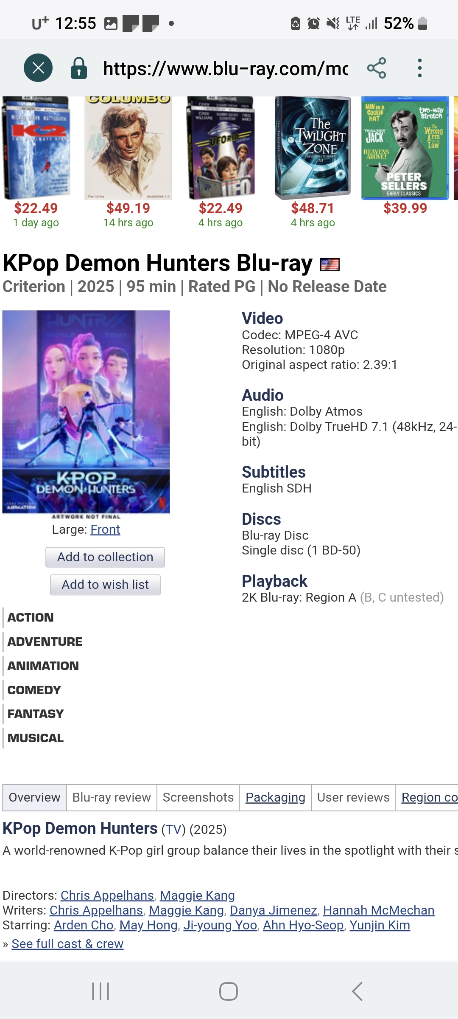Image resolution: width=458 pixels, height=1019 pixels.
Task: Switch to the Packaging tab
Action: 275,797
